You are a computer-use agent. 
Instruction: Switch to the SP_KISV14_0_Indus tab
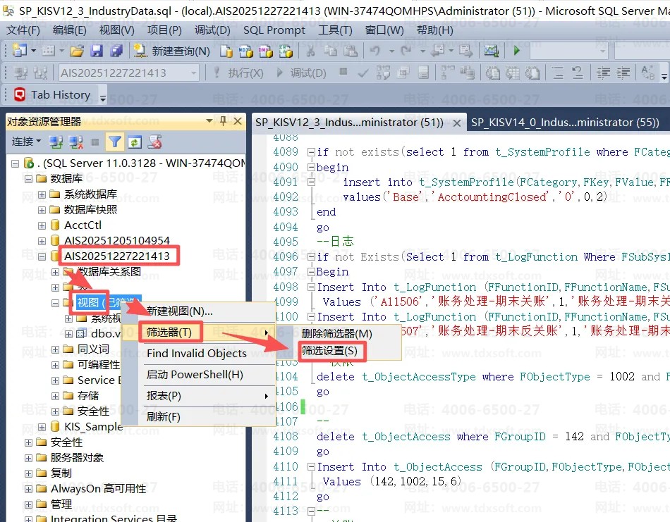pyautogui.click(x=564, y=123)
